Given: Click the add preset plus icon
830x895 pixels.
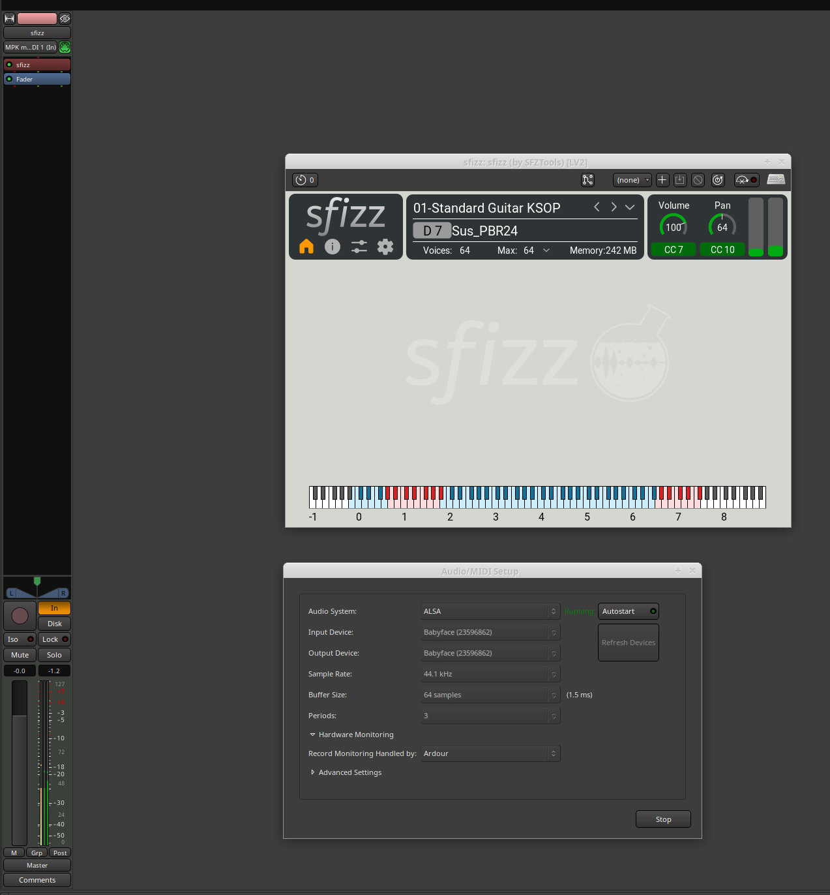Looking at the screenshot, I should coord(662,180).
